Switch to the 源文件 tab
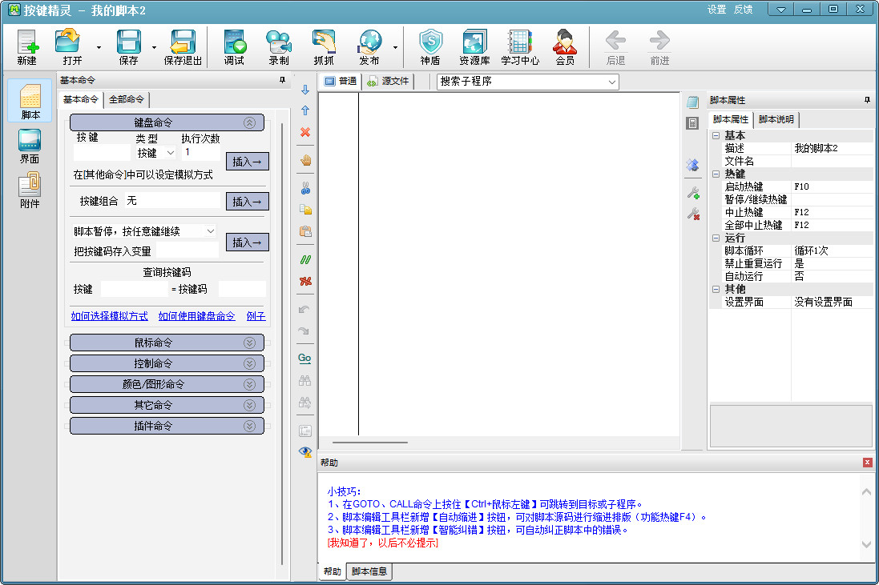This screenshot has height=585, width=879. click(x=389, y=81)
